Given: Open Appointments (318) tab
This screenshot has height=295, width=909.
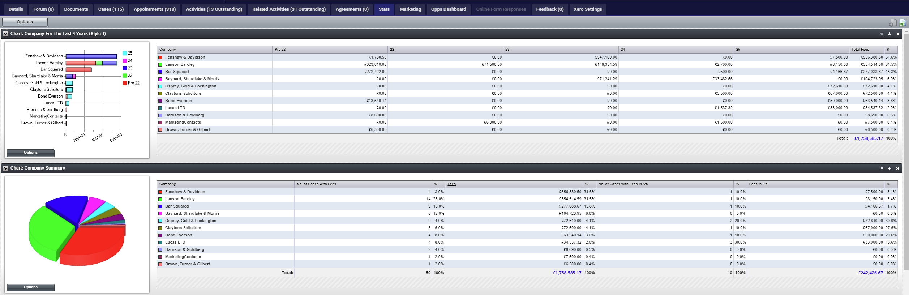Looking at the screenshot, I should [x=155, y=9].
